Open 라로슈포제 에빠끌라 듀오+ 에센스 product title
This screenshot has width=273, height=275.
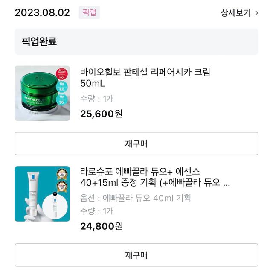(155, 177)
